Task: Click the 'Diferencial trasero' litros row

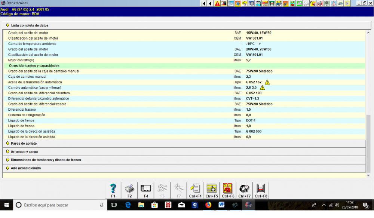Action: click(184, 110)
